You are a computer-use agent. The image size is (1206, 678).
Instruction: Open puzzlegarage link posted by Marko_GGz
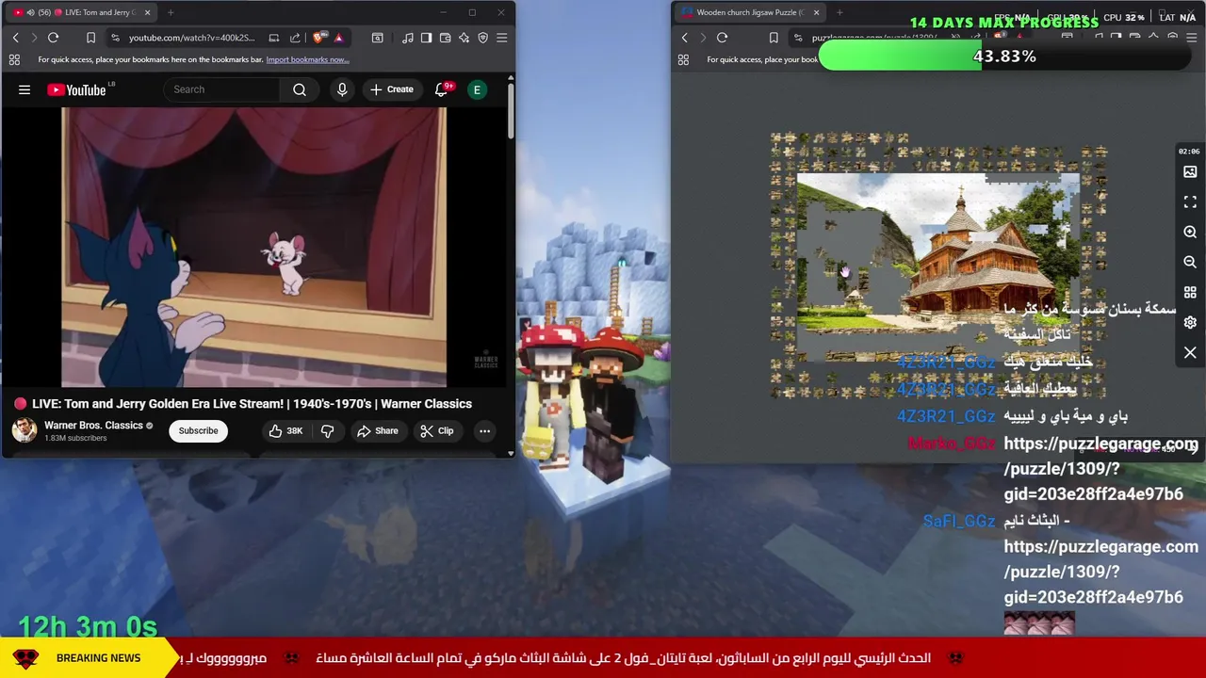click(x=1100, y=468)
